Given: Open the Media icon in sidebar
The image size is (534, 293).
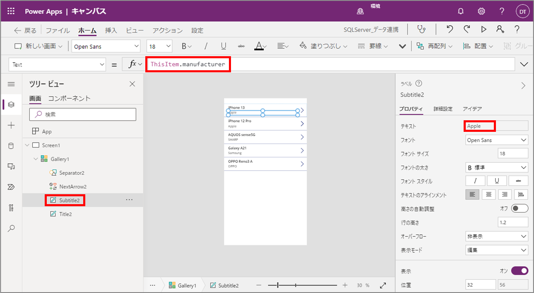Looking at the screenshot, I should click(11, 166).
